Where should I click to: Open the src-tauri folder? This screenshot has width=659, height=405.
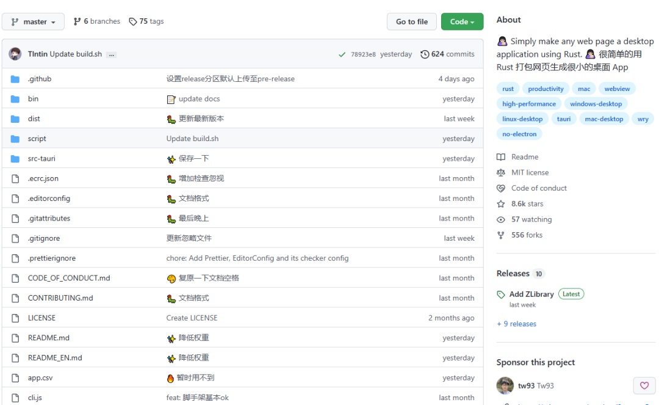coord(41,158)
